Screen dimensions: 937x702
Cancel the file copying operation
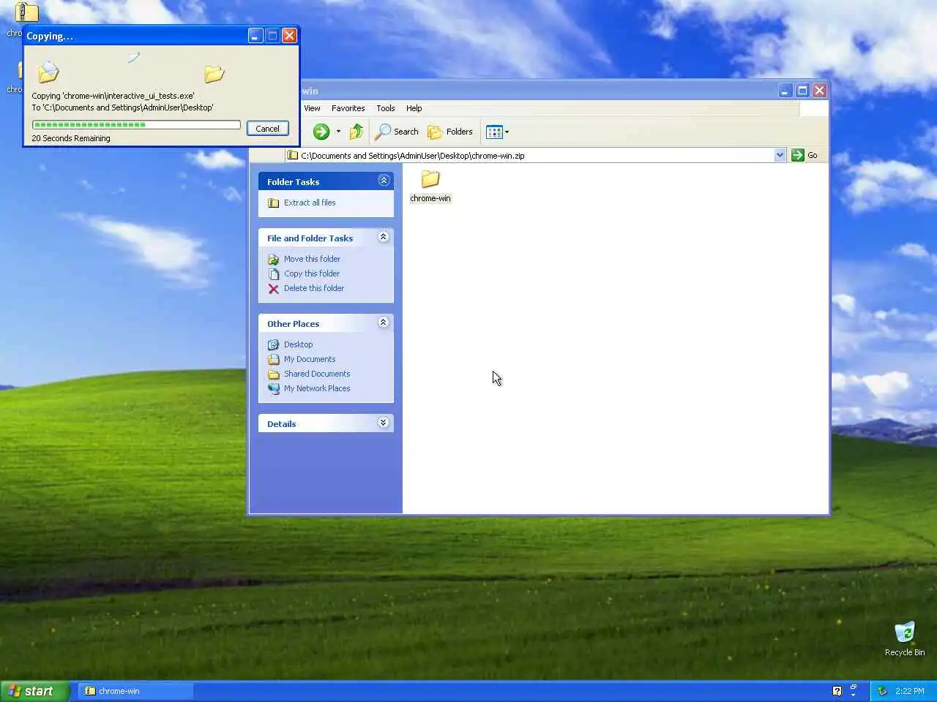[x=267, y=129]
